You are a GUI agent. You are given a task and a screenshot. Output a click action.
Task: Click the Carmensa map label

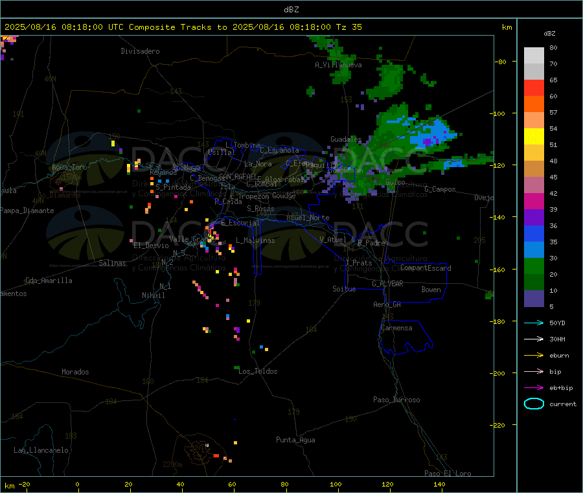[396, 328]
